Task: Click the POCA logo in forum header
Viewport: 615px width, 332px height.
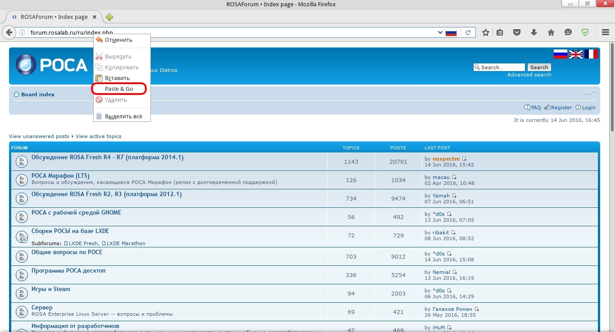Action: 52,65
